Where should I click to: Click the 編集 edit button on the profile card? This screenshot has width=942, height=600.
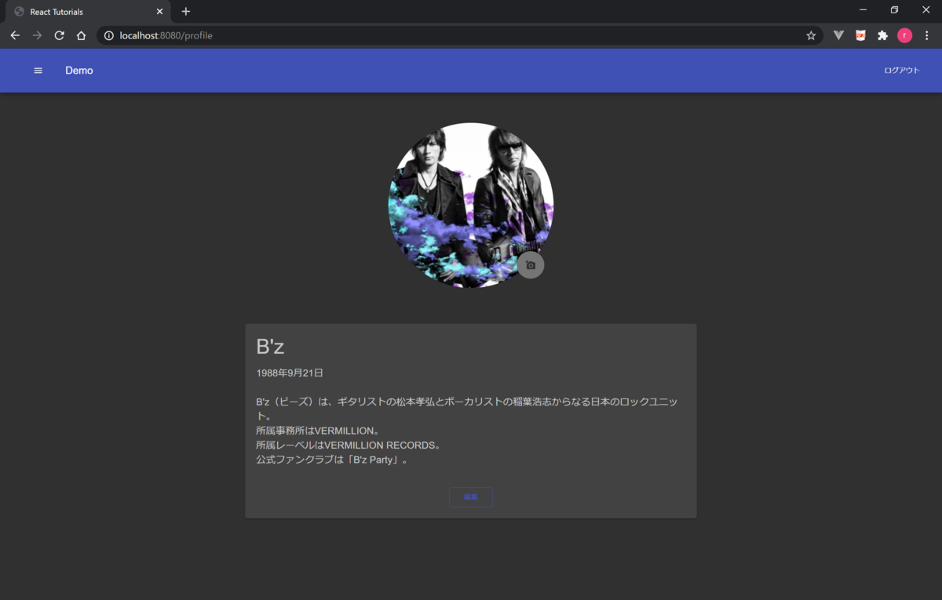pos(471,497)
